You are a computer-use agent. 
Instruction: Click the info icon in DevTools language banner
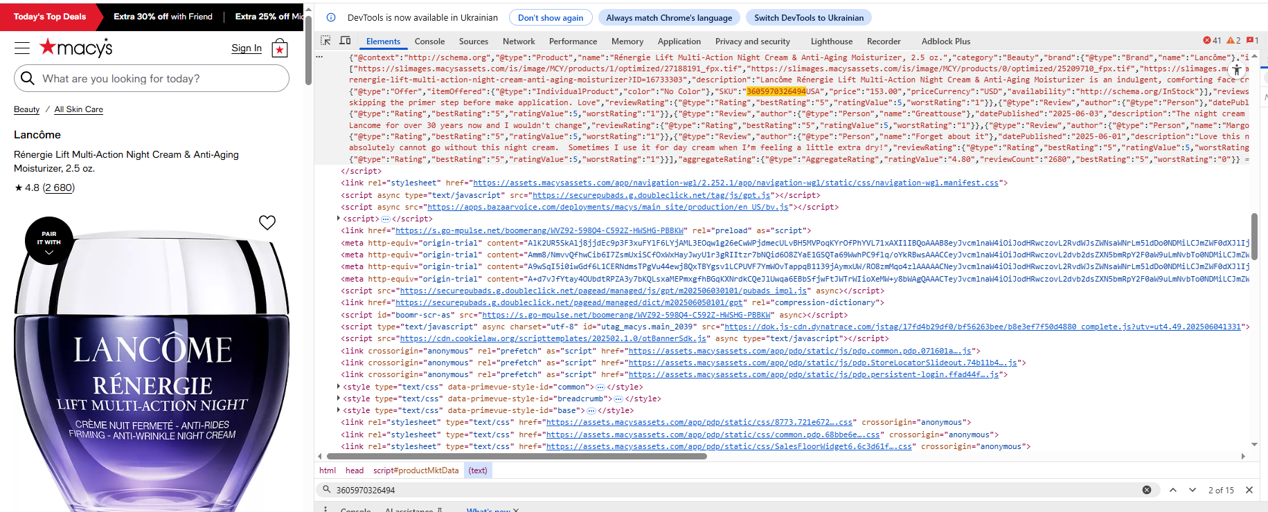[x=331, y=17]
